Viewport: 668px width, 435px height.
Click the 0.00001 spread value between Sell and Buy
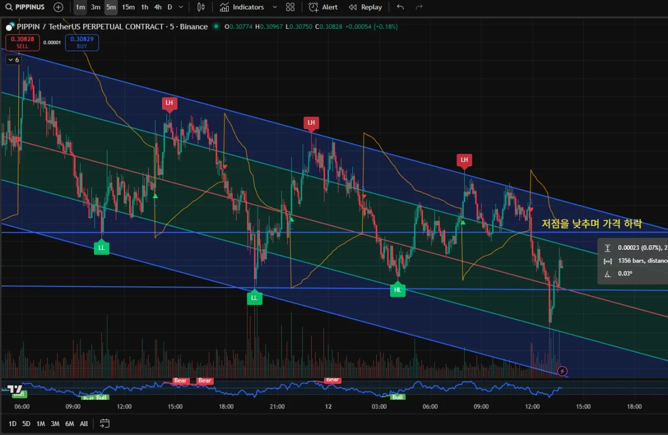point(52,43)
